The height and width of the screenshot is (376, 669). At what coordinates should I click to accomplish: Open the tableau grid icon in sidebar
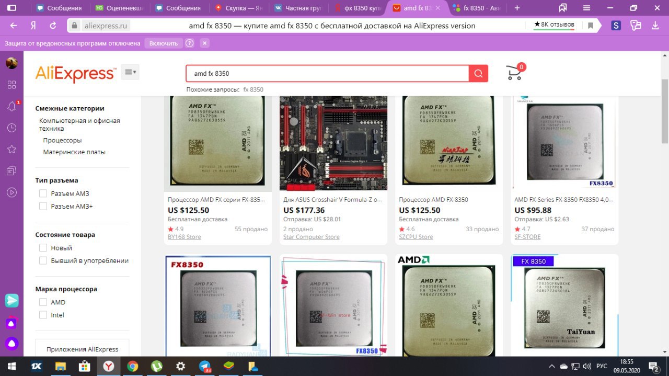click(x=11, y=85)
